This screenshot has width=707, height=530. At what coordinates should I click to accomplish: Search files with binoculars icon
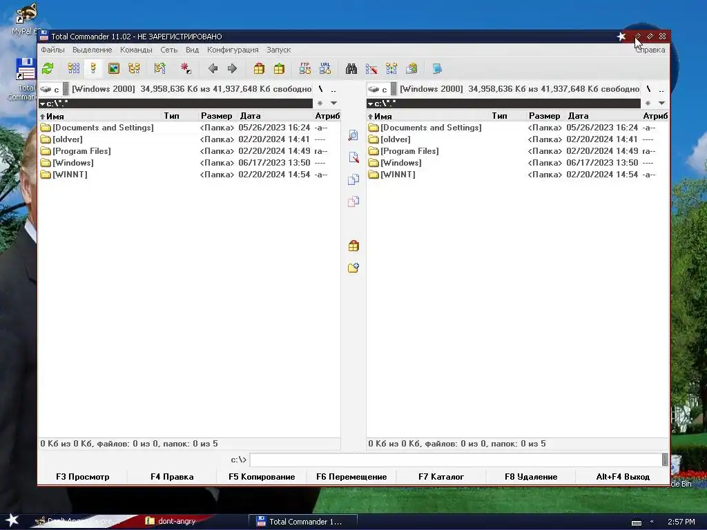pyautogui.click(x=351, y=68)
